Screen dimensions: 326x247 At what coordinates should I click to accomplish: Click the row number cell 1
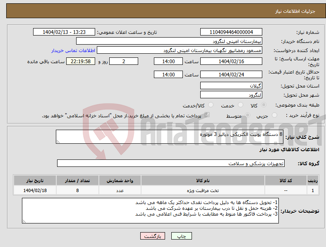(x=313, y=190)
